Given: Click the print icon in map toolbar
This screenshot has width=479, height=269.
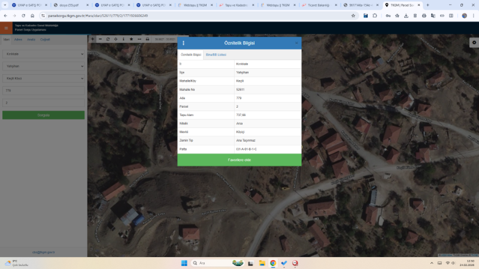Looking at the screenshot, I should click(147, 39).
